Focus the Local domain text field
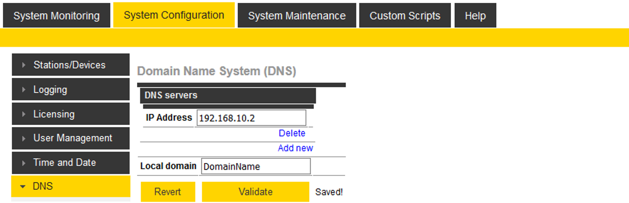Image resolution: width=629 pixels, height=203 pixels. 256,166
